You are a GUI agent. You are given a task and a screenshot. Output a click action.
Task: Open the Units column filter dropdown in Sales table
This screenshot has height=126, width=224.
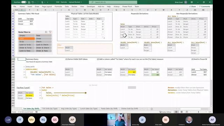click(x=96, y=19)
